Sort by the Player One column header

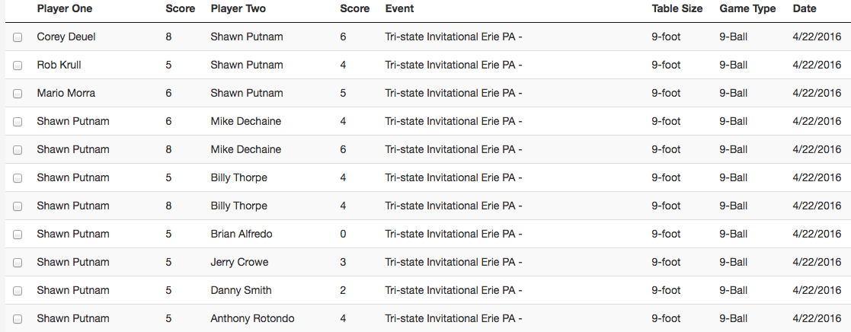(x=65, y=8)
